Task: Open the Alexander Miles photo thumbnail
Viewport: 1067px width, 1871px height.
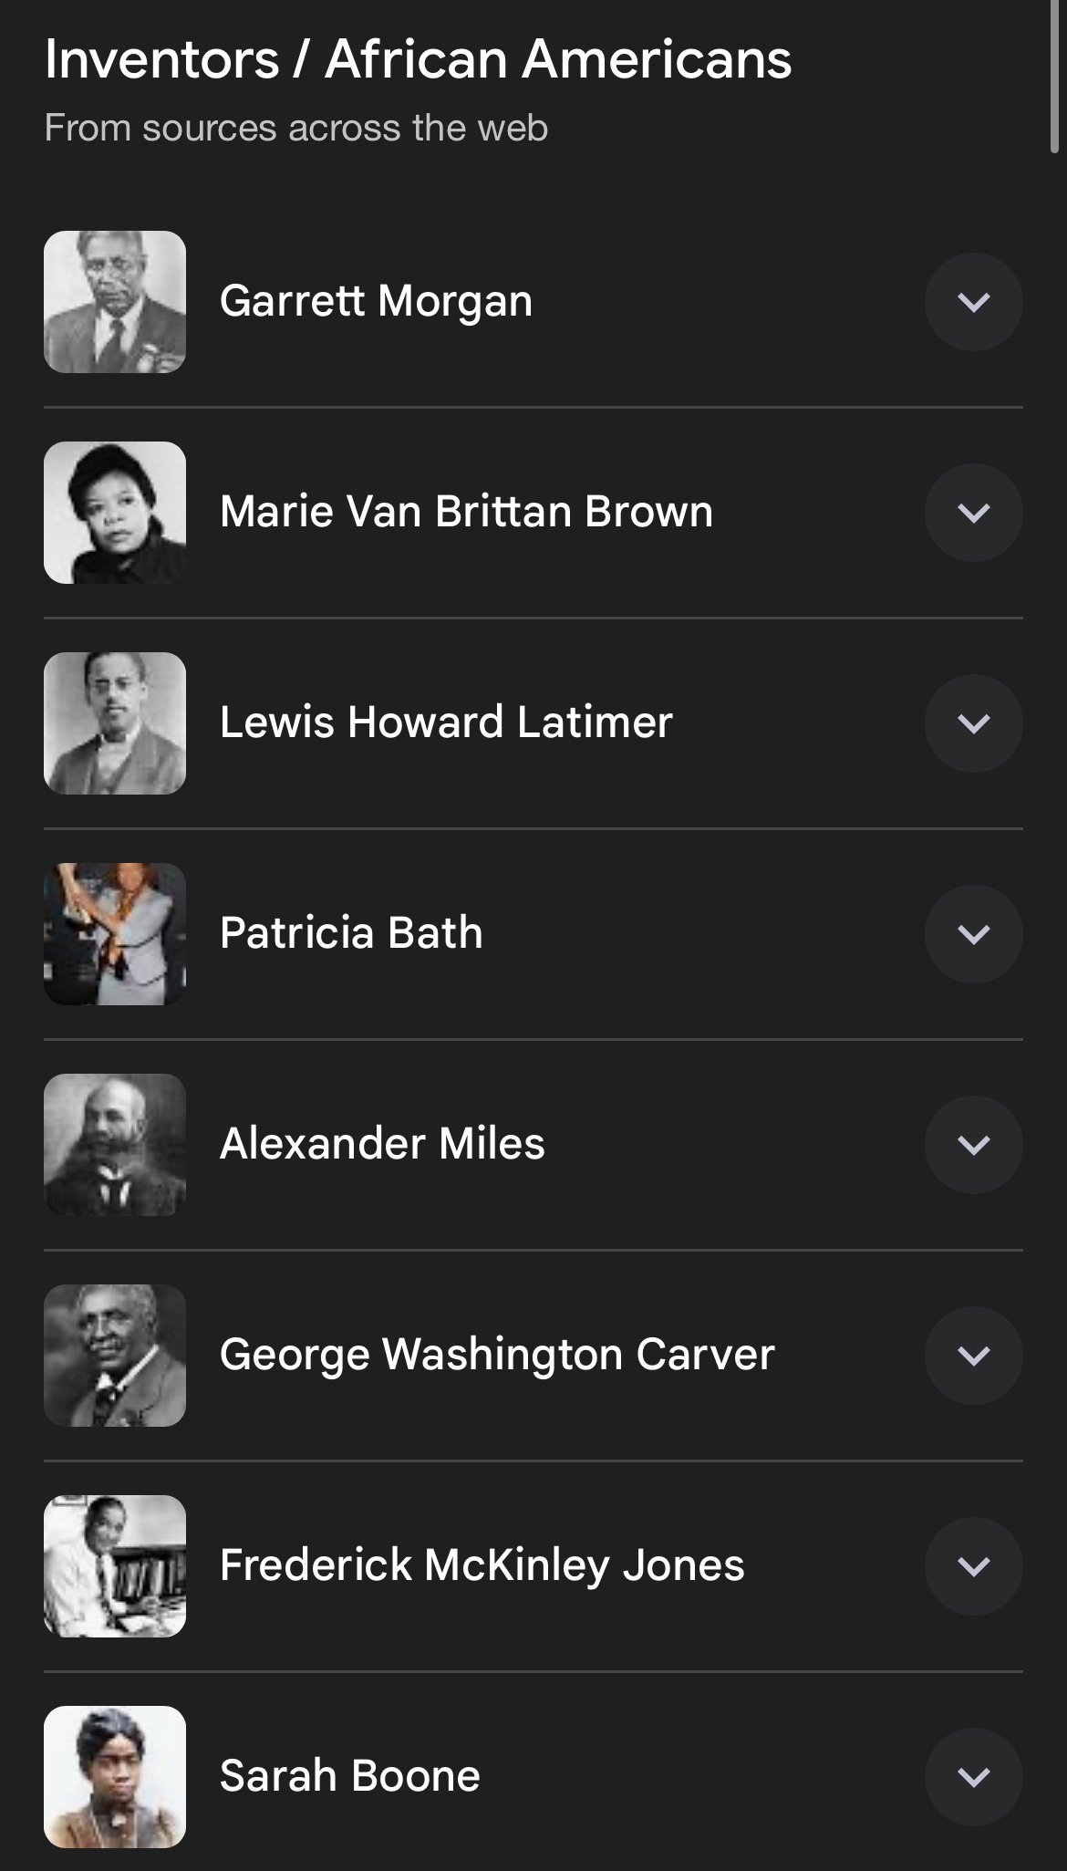Action: point(115,1145)
